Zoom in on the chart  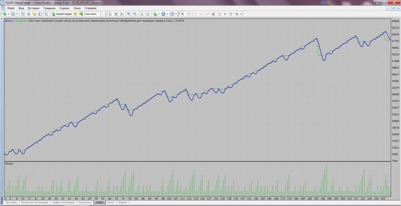tap(129, 14)
